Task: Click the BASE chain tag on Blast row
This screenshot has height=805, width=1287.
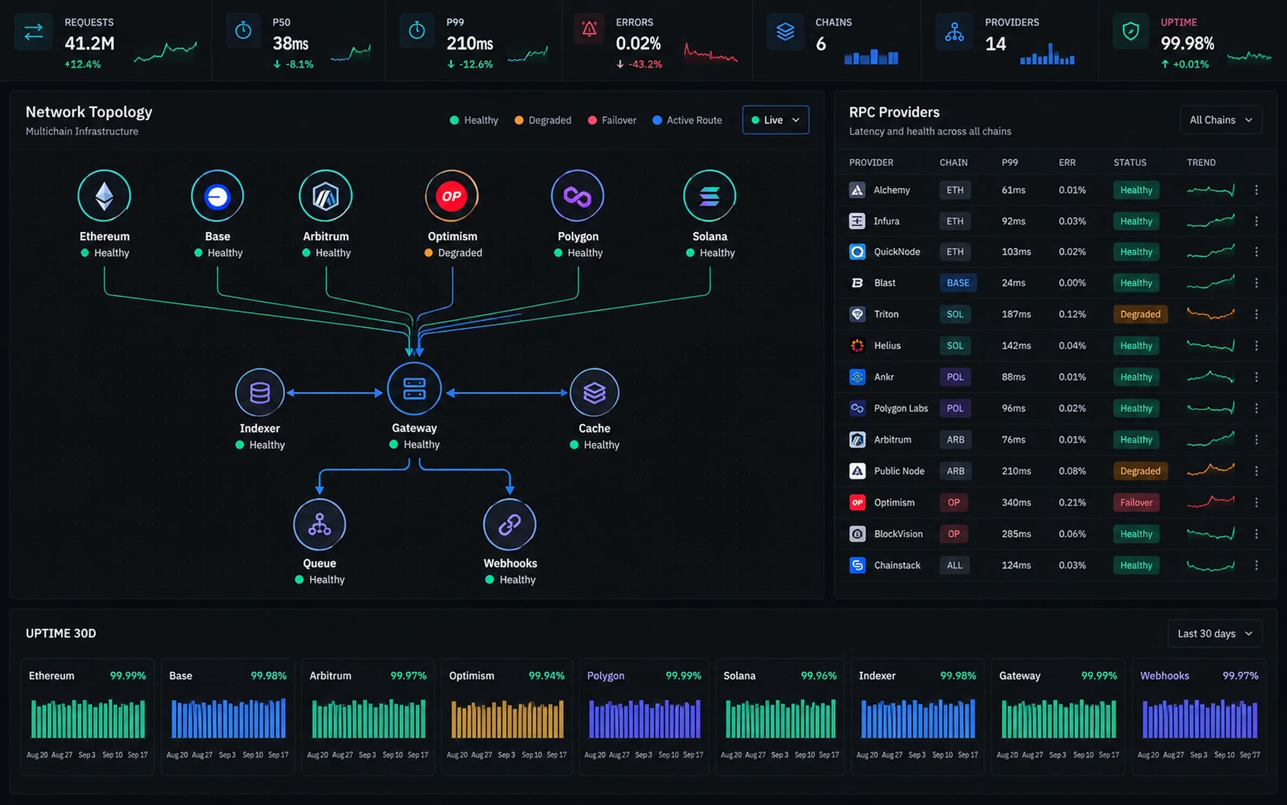Action: click(958, 283)
